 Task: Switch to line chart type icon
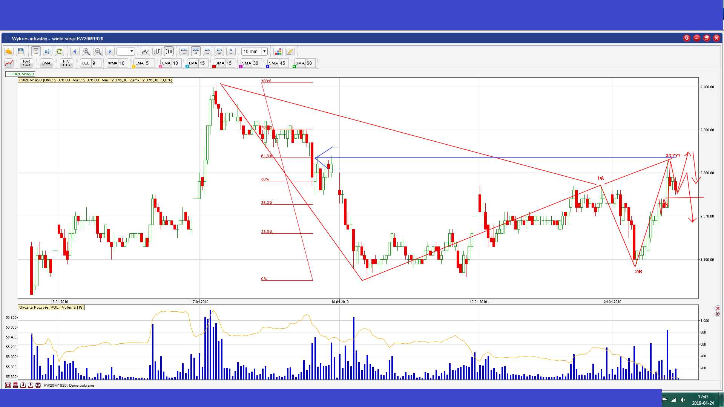145,52
